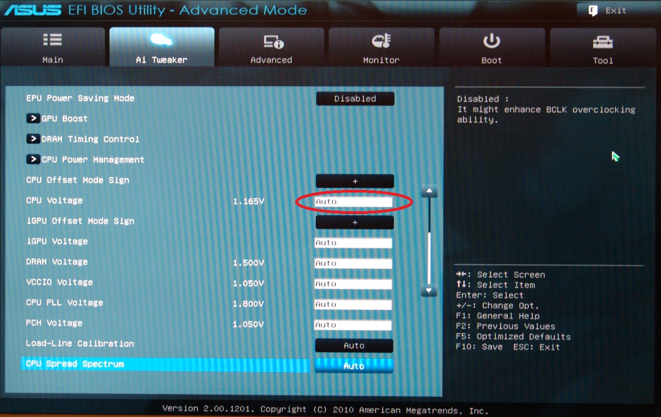Click the Tool tab drive icon
This screenshot has height=417, width=661.
pos(603,42)
